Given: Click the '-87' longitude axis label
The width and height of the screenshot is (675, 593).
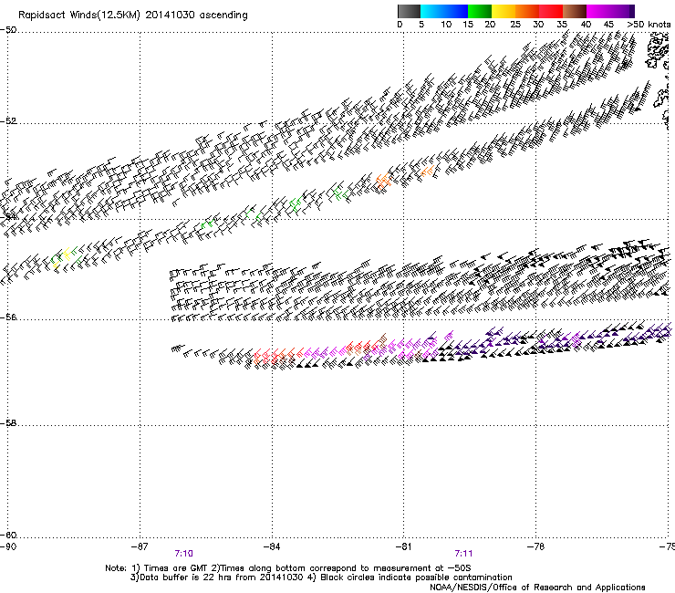Looking at the screenshot, I should point(140,546).
